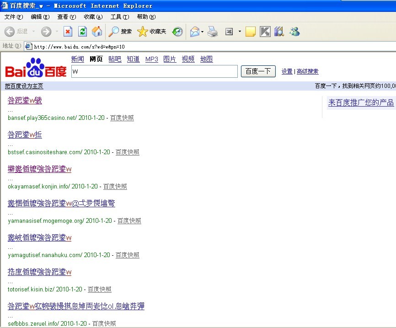
Task: Open 百度快照 for bstsef.casinositeshare.com
Action: click(x=128, y=152)
